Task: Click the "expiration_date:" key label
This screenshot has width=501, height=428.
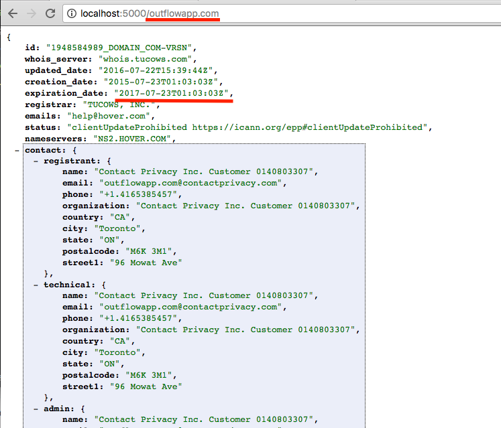Action: pyautogui.click(x=66, y=93)
